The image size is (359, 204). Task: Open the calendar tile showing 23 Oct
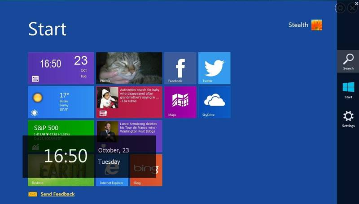(x=61, y=68)
